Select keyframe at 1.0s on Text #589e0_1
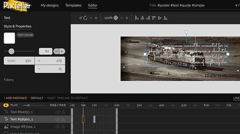The image size is (240, 134). (x=94, y=119)
